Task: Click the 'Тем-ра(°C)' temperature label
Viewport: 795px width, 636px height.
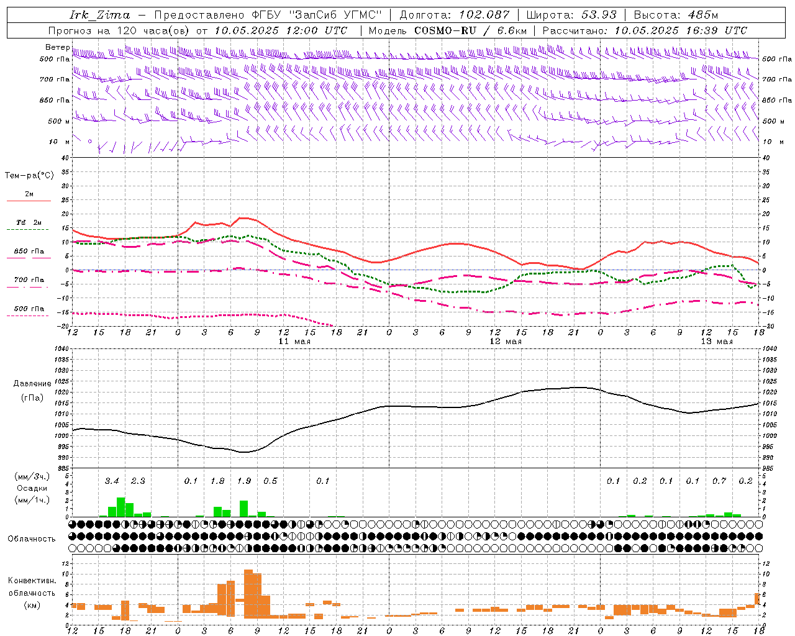Action: (x=29, y=176)
